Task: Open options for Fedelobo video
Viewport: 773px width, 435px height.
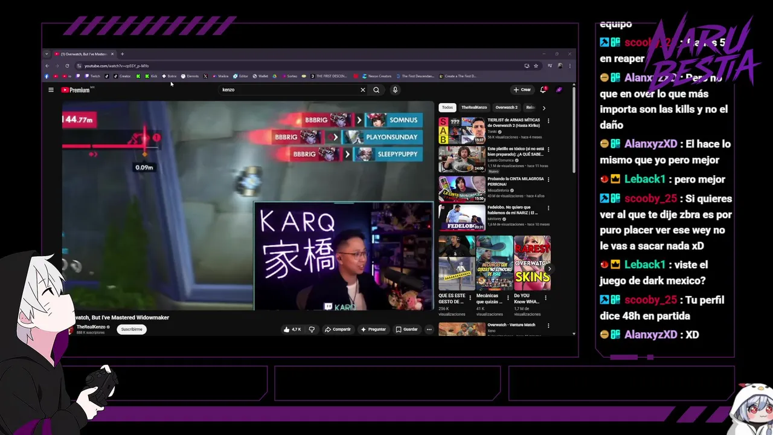Action: point(548,208)
